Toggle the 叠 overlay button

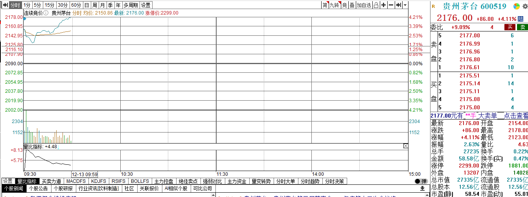click(x=352, y=5)
